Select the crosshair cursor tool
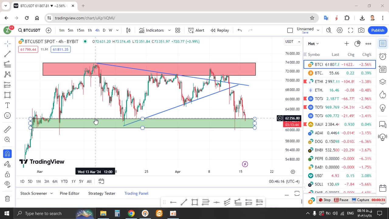 8,43
